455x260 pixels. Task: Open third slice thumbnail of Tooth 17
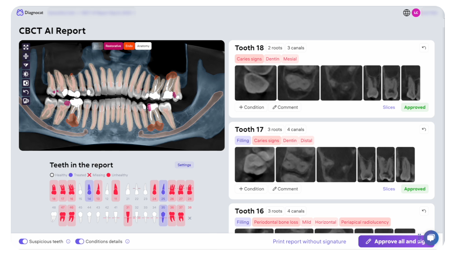pyautogui.click(x=336, y=164)
